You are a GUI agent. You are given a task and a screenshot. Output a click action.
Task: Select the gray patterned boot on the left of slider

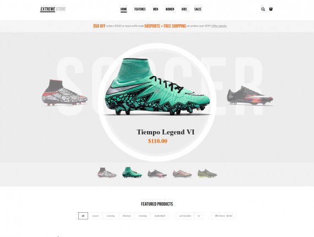click(x=64, y=93)
